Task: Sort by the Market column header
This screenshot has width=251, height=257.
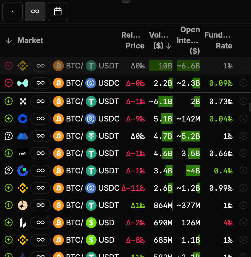Action: coord(30,40)
